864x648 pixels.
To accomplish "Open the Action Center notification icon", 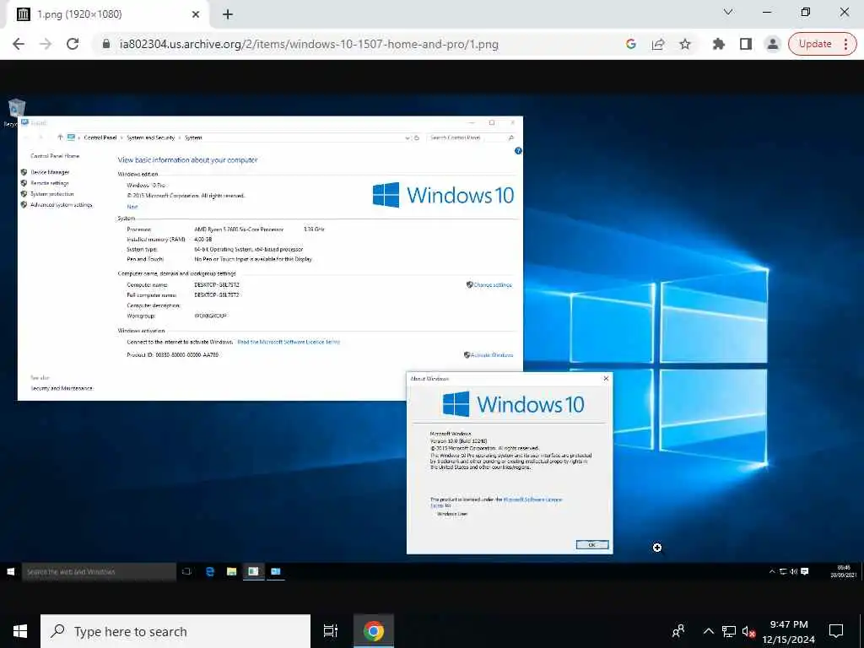I will (836, 631).
